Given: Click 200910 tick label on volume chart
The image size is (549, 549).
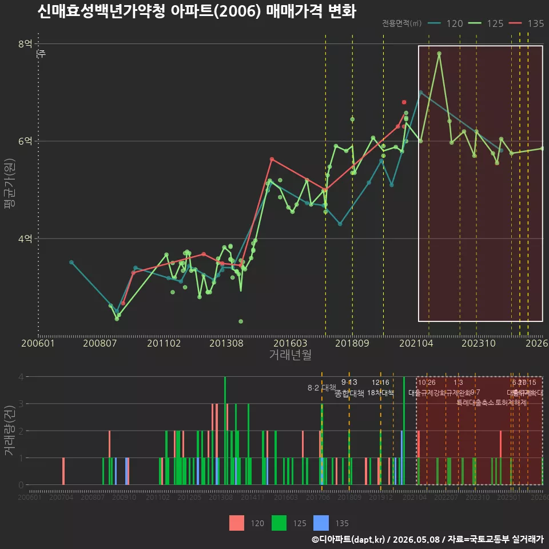Looking at the screenshot, I should 124,497.
